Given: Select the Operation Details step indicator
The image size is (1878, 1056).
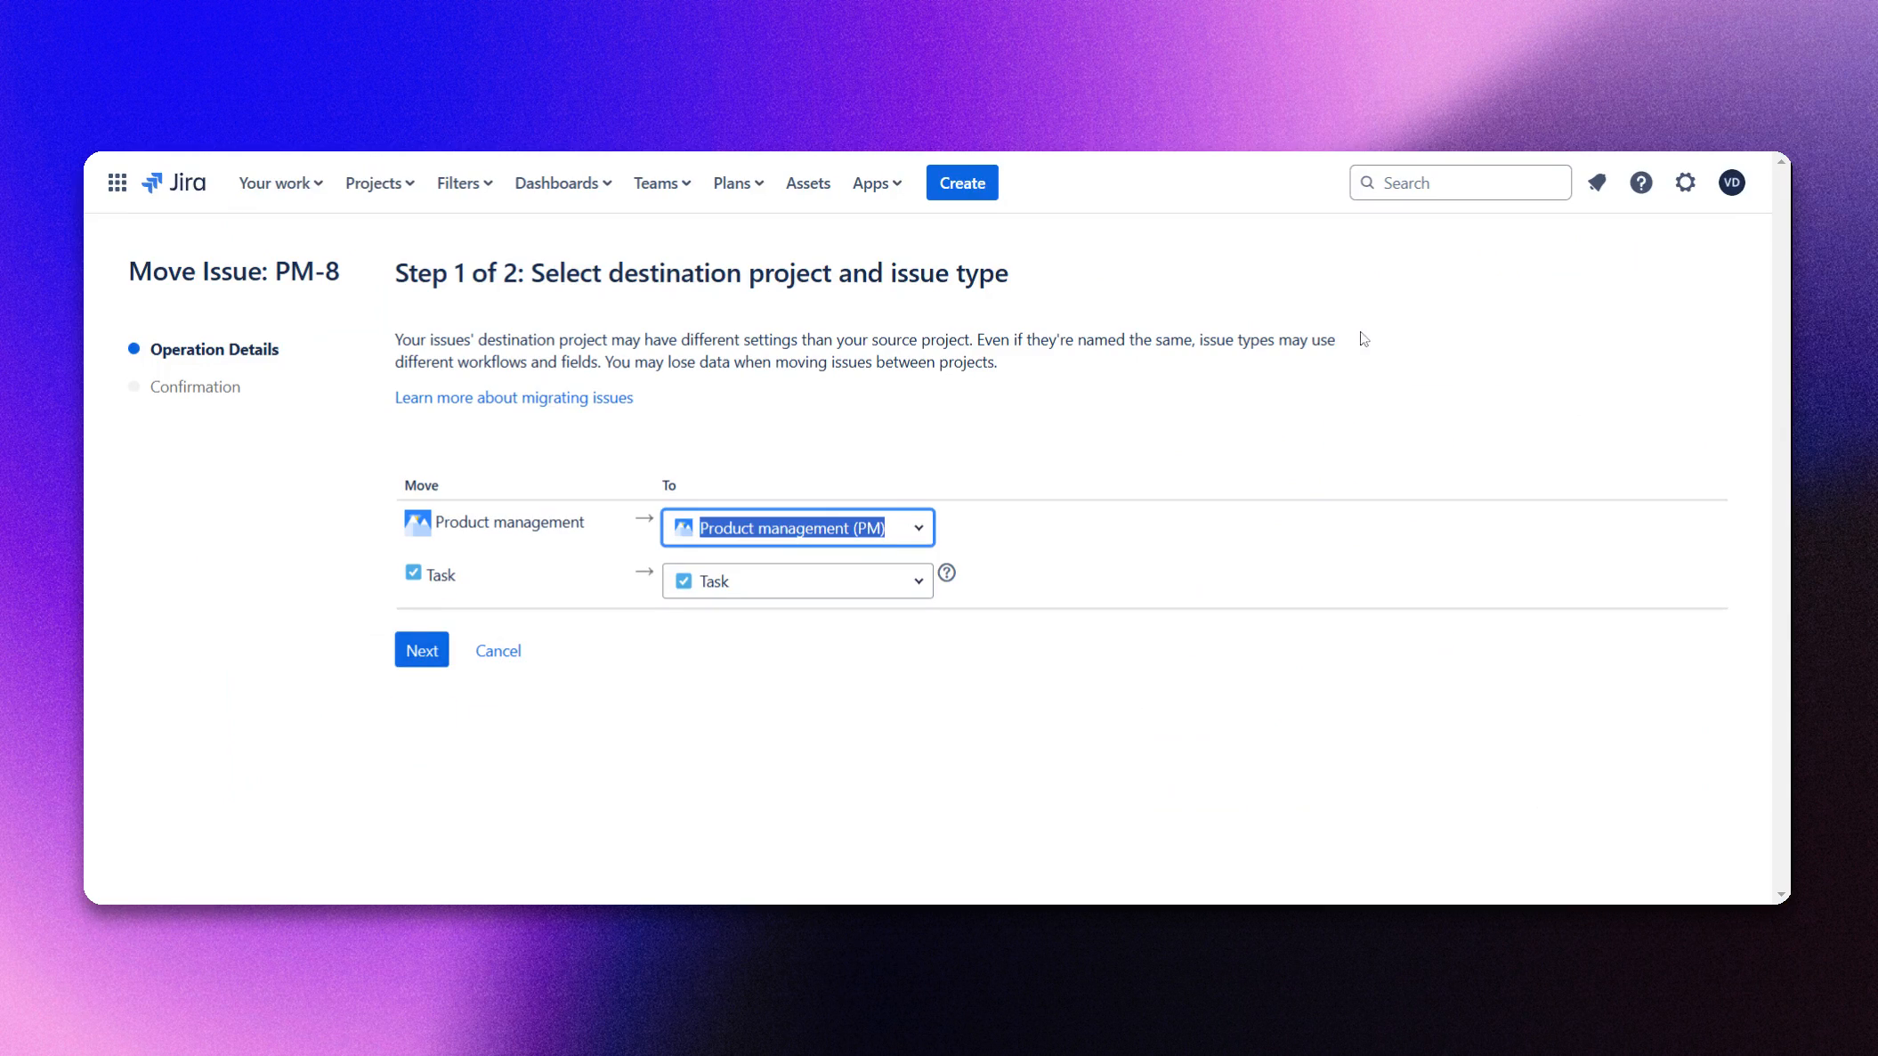Looking at the screenshot, I should click(x=214, y=349).
